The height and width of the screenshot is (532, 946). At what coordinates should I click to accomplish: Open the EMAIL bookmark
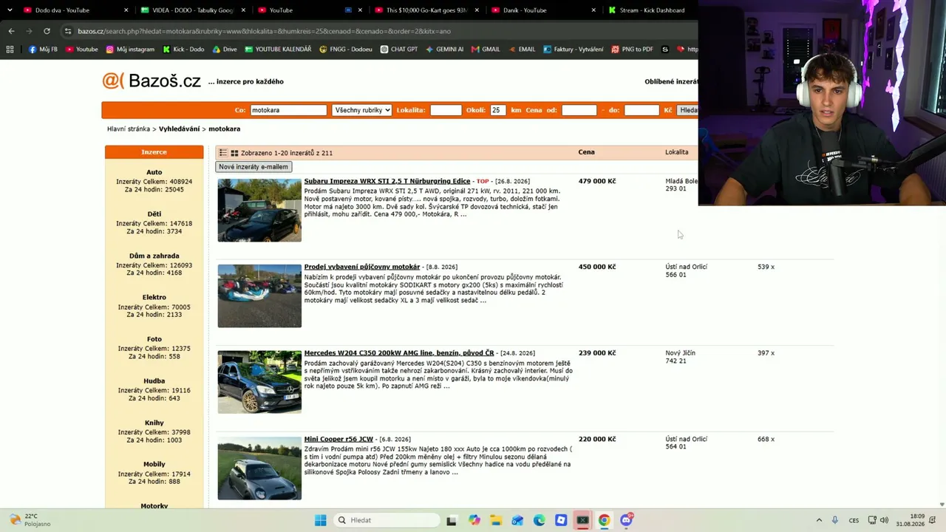[522, 50]
